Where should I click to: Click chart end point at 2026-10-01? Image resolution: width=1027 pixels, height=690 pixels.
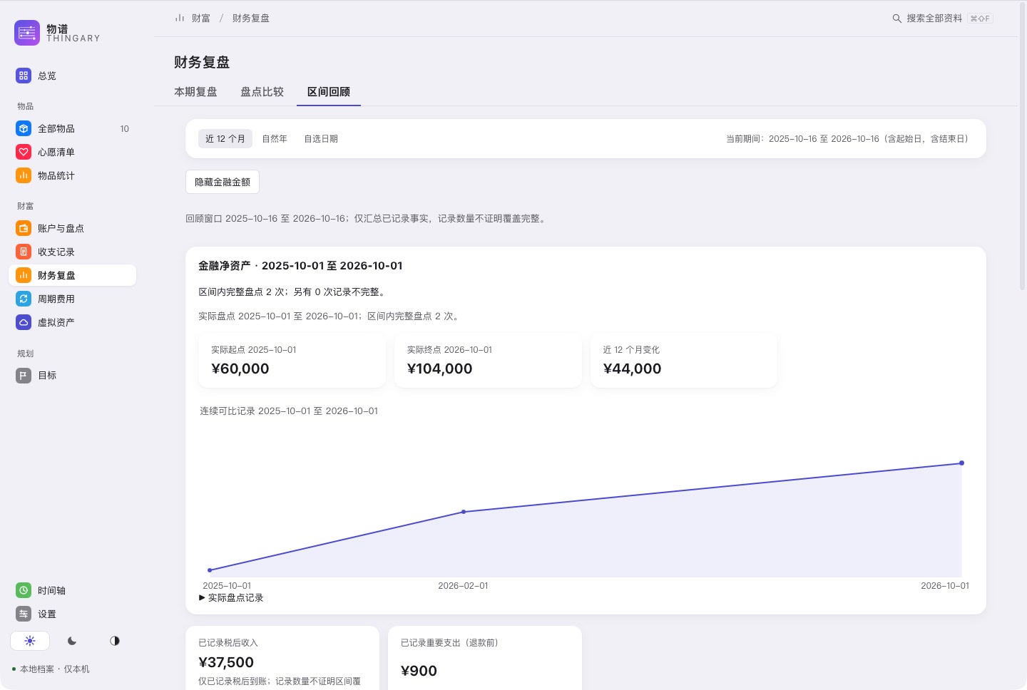pos(961,463)
